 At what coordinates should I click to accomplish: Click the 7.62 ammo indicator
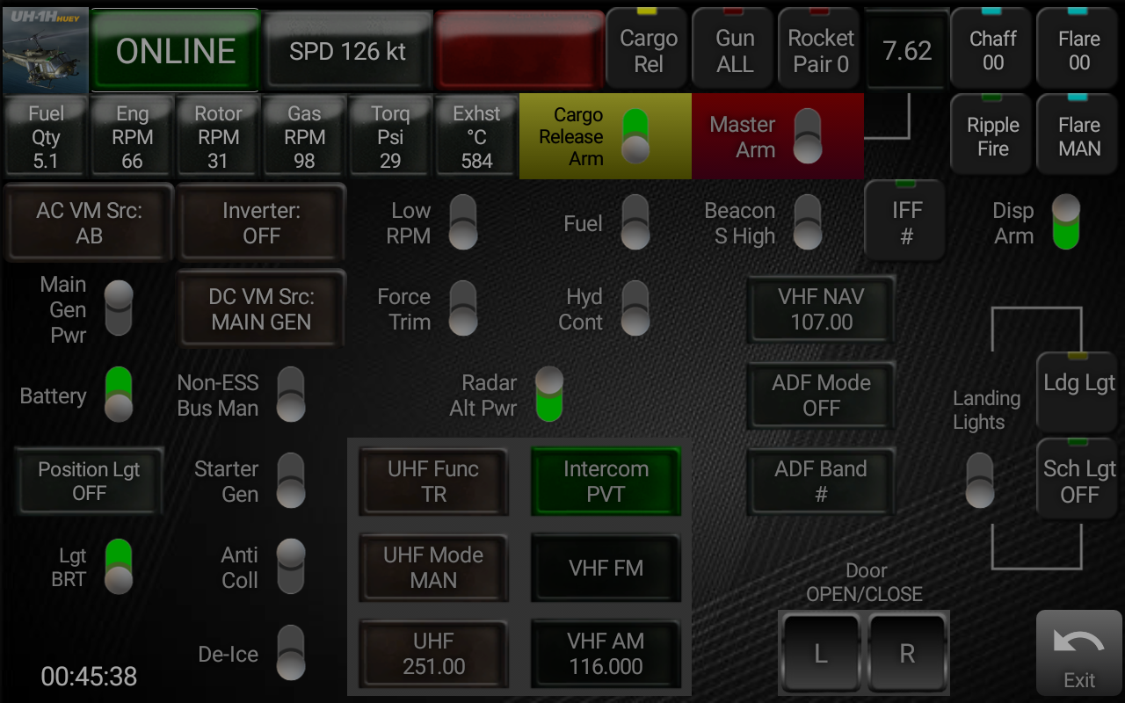click(x=906, y=51)
